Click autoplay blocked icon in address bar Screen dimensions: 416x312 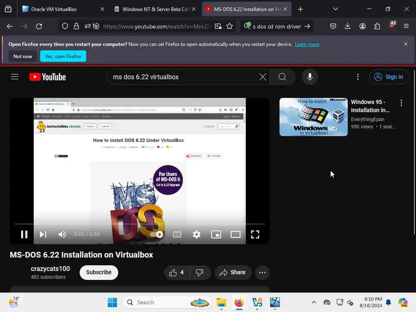[96, 26]
